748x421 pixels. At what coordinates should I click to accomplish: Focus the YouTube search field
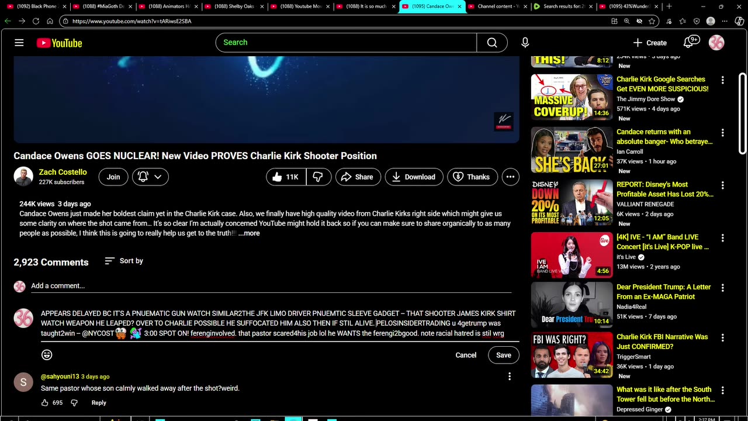coord(346,43)
